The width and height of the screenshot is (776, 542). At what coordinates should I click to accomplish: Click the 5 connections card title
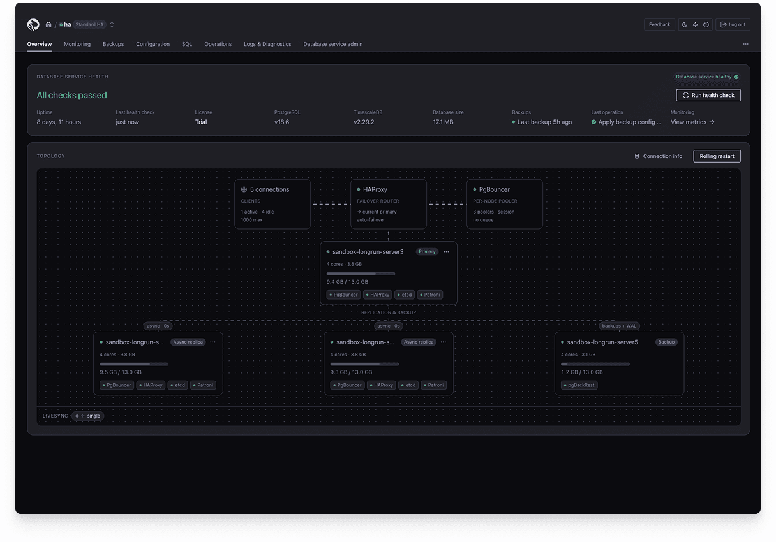tap(269, 189)
